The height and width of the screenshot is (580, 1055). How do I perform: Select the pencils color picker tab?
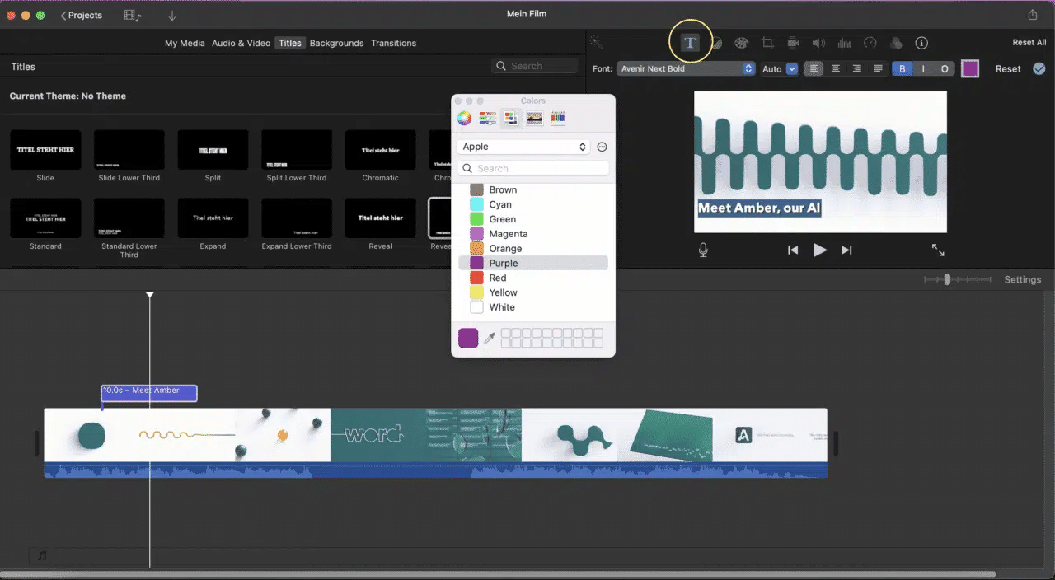(558, 119)
